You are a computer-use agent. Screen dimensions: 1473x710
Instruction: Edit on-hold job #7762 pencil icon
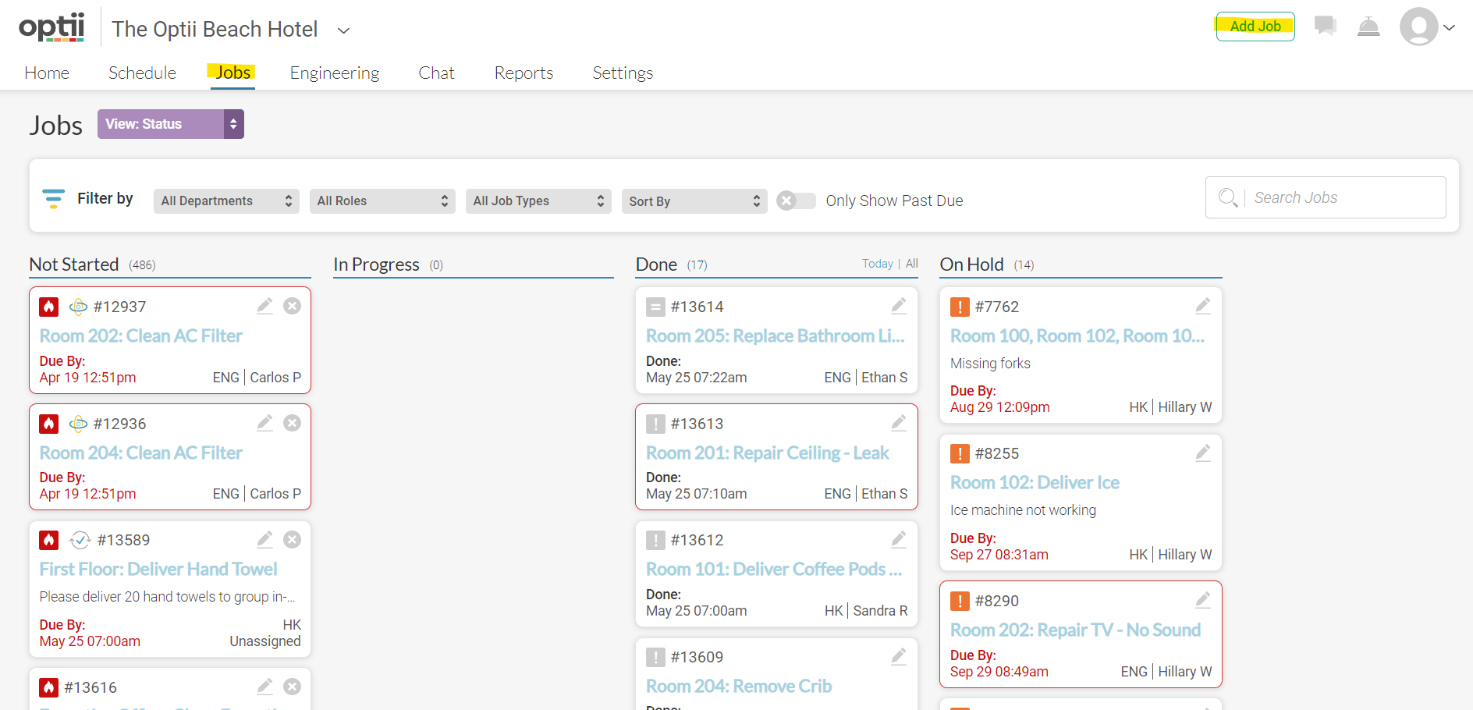point(1203,306)
